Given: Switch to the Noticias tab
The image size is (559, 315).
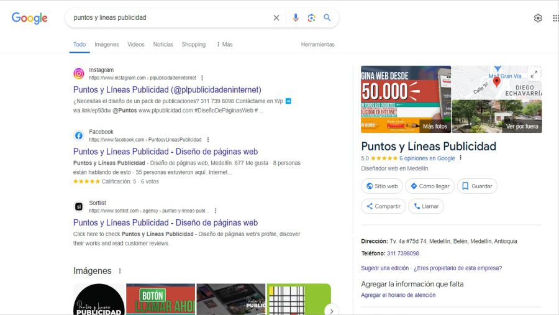Looking at the screenshot, I should click(163, 45).
